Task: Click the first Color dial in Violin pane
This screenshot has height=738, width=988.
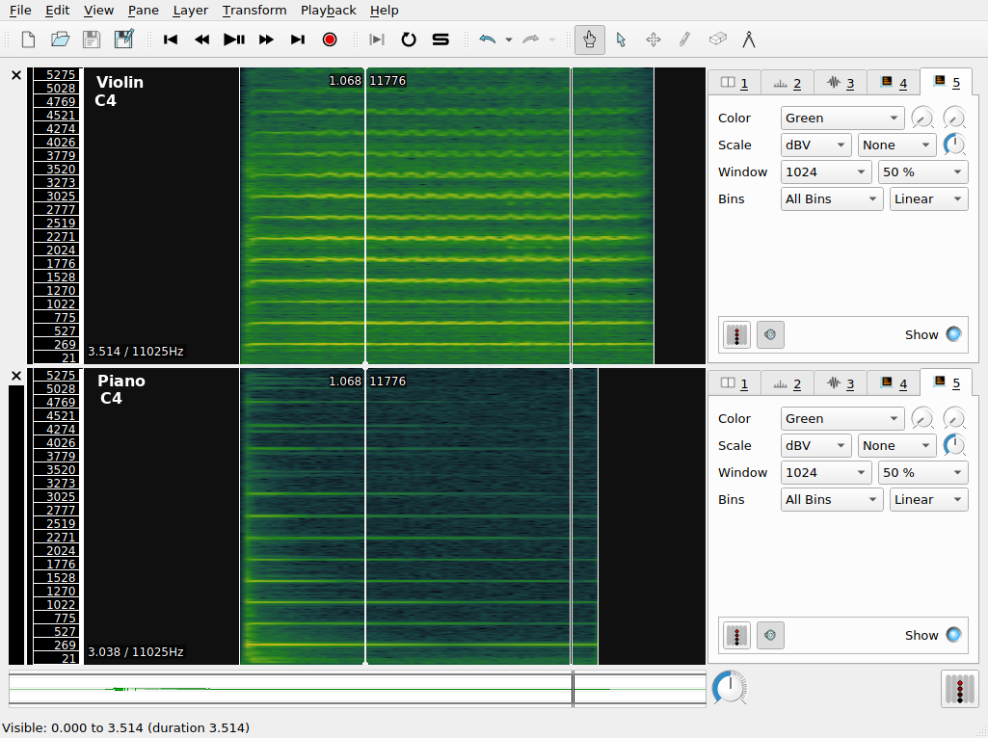Action: pos(922,118)
